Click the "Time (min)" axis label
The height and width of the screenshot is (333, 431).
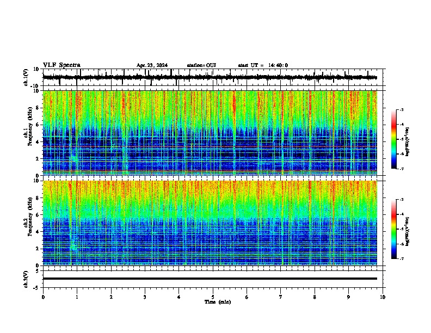[218, 302]
